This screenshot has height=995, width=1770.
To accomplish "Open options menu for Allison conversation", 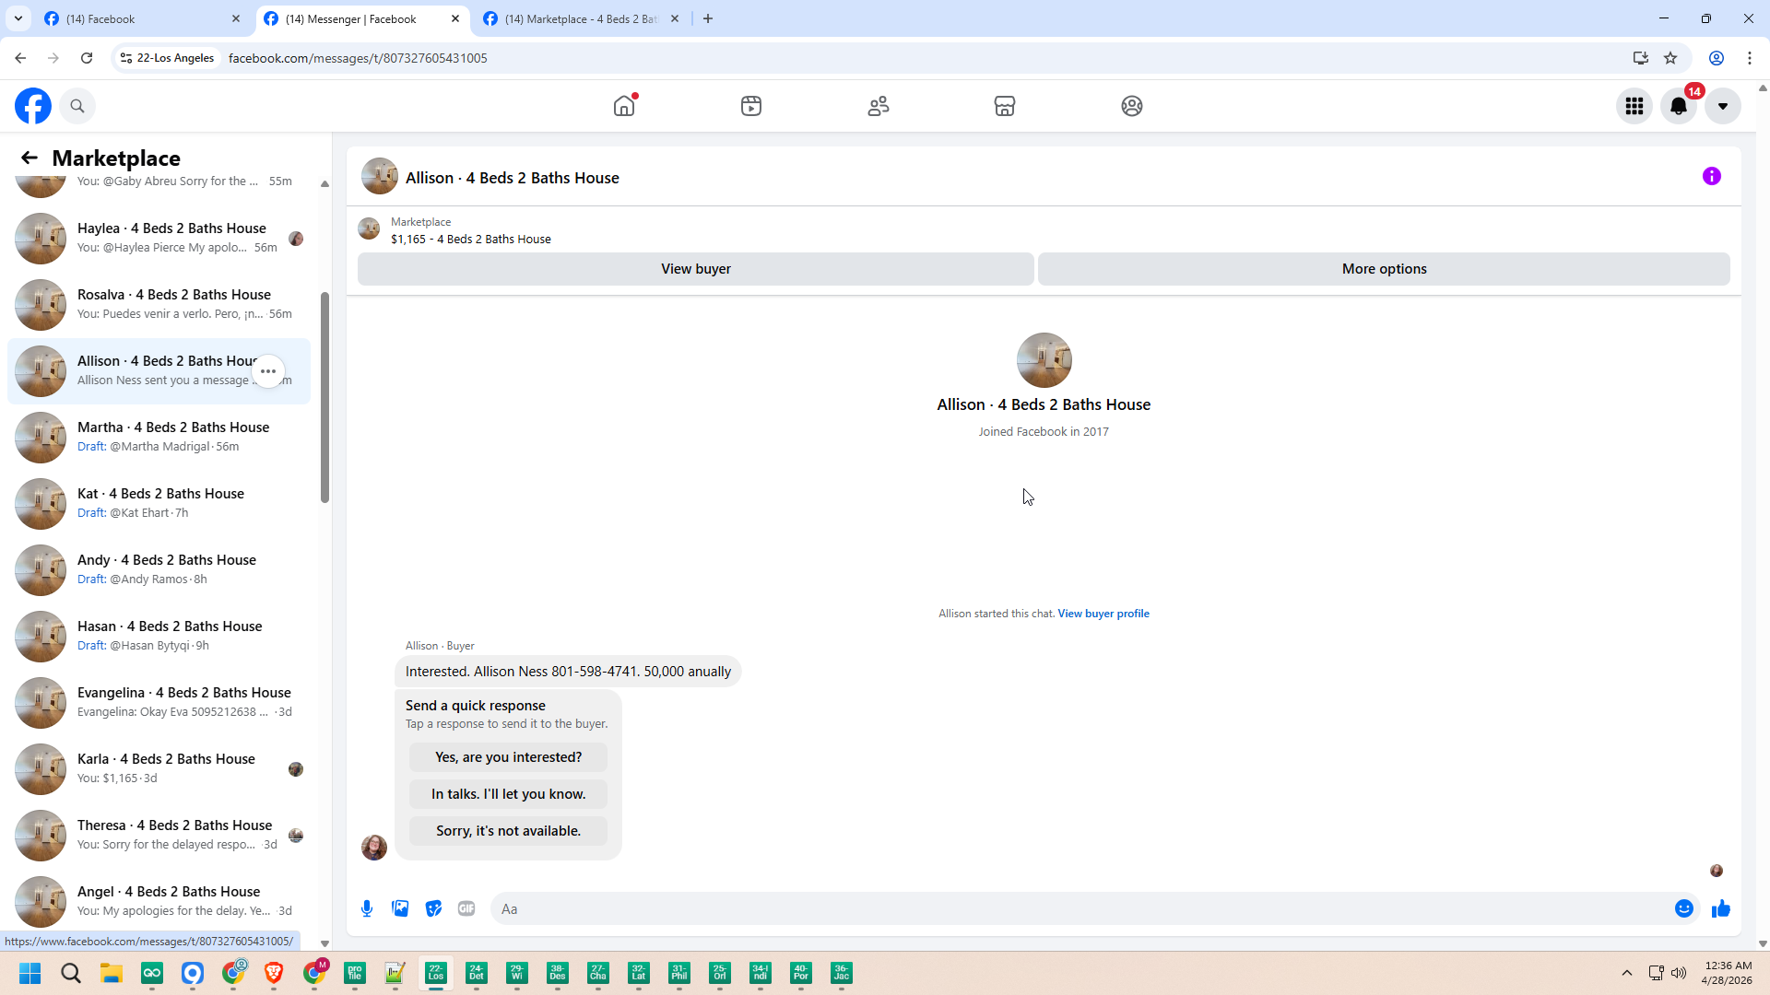I will (268, 371).
